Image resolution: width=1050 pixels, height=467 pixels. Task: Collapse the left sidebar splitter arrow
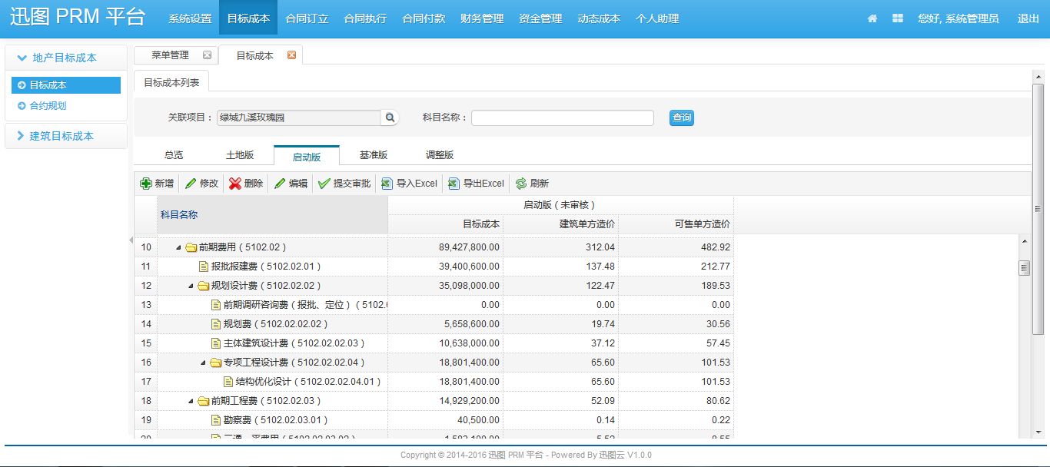(x=130, y=240)
